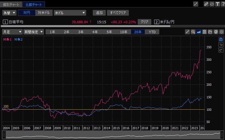Viewport: 225px width, 140px height.
Task: Click the refresh circular arrows icon
Action: click(212, 4)
